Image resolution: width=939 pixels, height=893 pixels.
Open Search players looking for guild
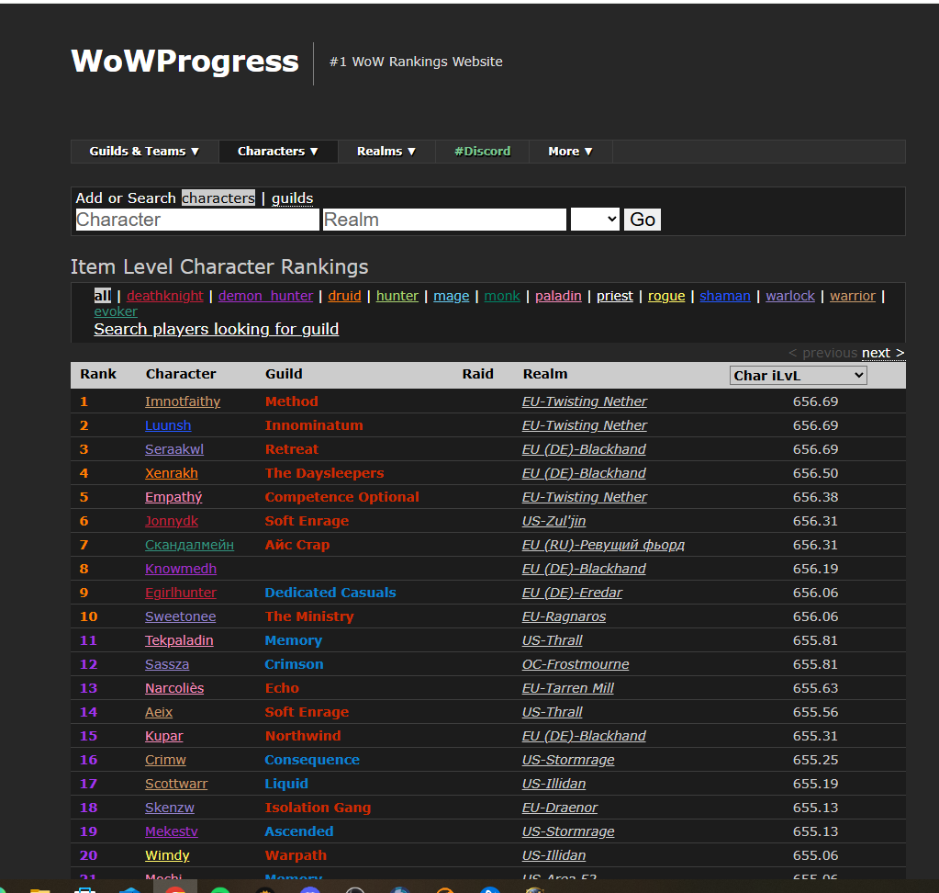click(x=217, y=329)
